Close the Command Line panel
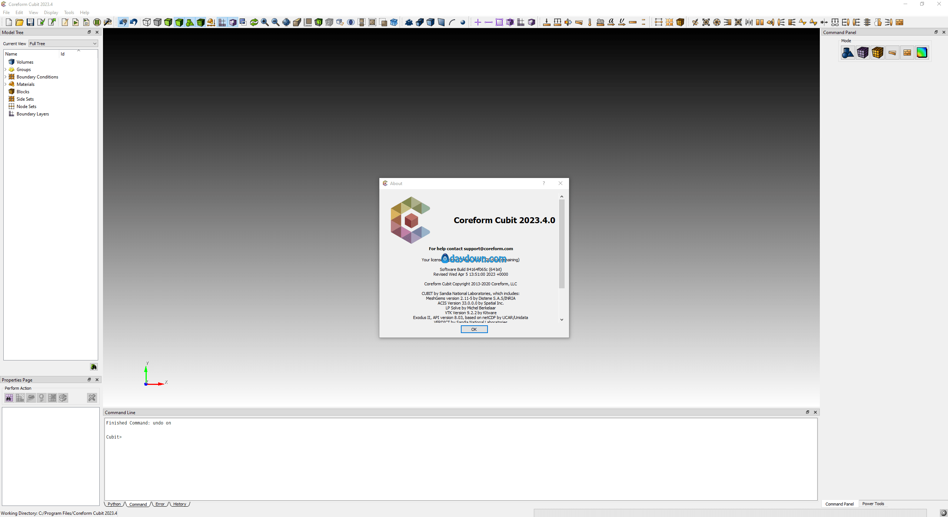 coord(815,412)
